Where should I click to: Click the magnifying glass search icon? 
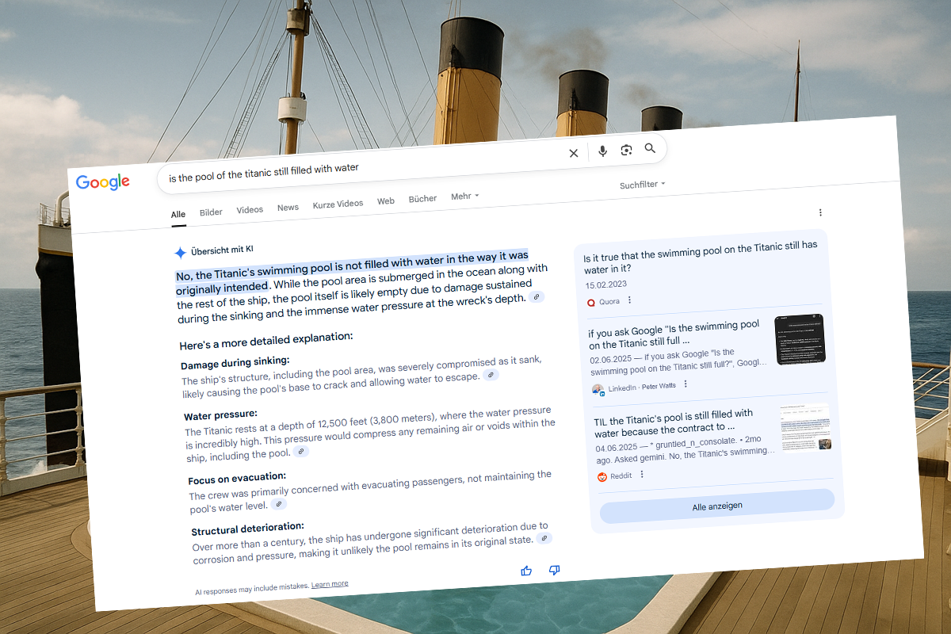pyautogui.click(x=651, y=148)
